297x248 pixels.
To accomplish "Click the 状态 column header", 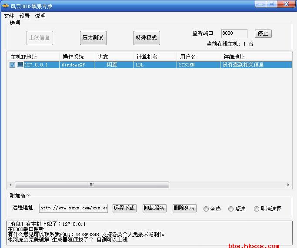I will pyautogui.click(x=113, y=57).
